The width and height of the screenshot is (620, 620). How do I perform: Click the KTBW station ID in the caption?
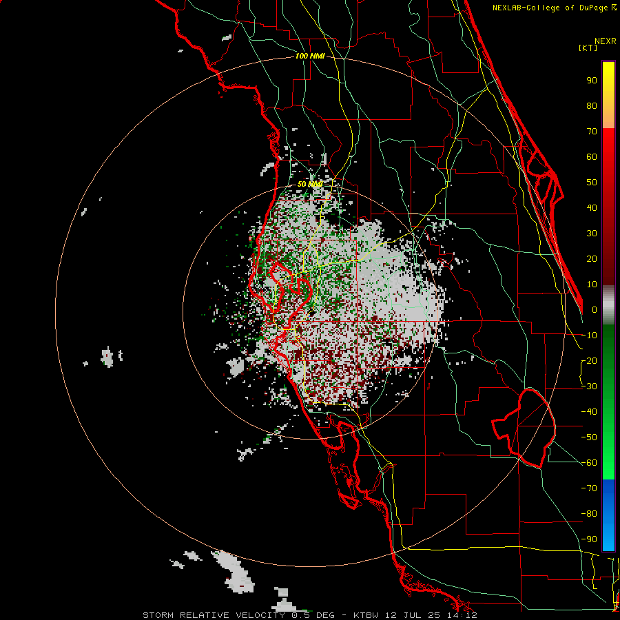(x=366, y=615)
